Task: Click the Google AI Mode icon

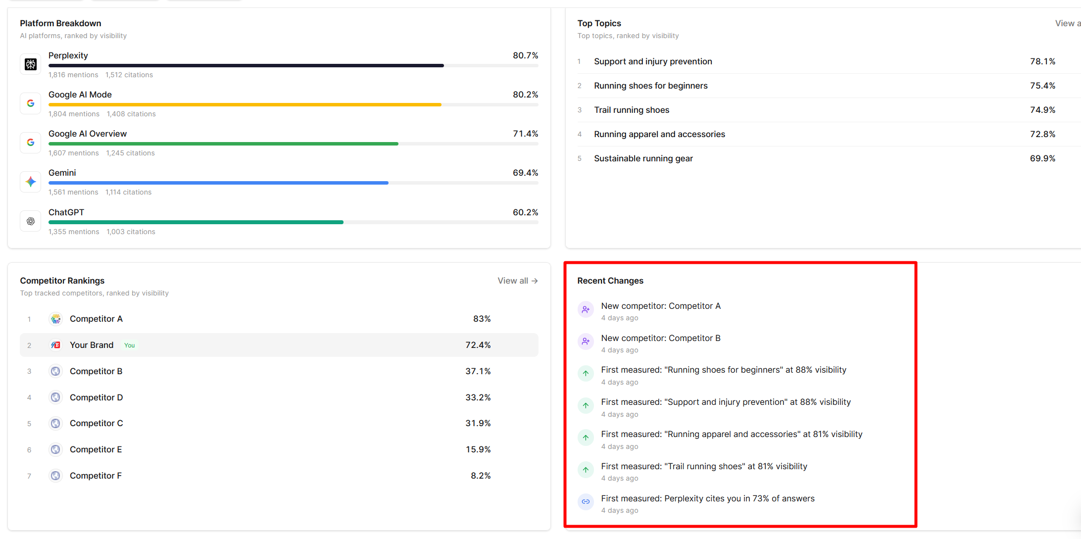Action: 31,103
